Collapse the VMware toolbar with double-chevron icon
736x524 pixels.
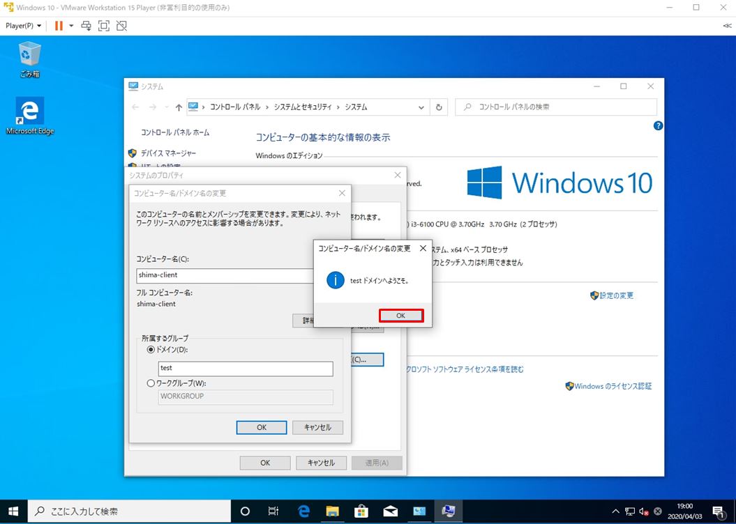[x=727, y=26]
